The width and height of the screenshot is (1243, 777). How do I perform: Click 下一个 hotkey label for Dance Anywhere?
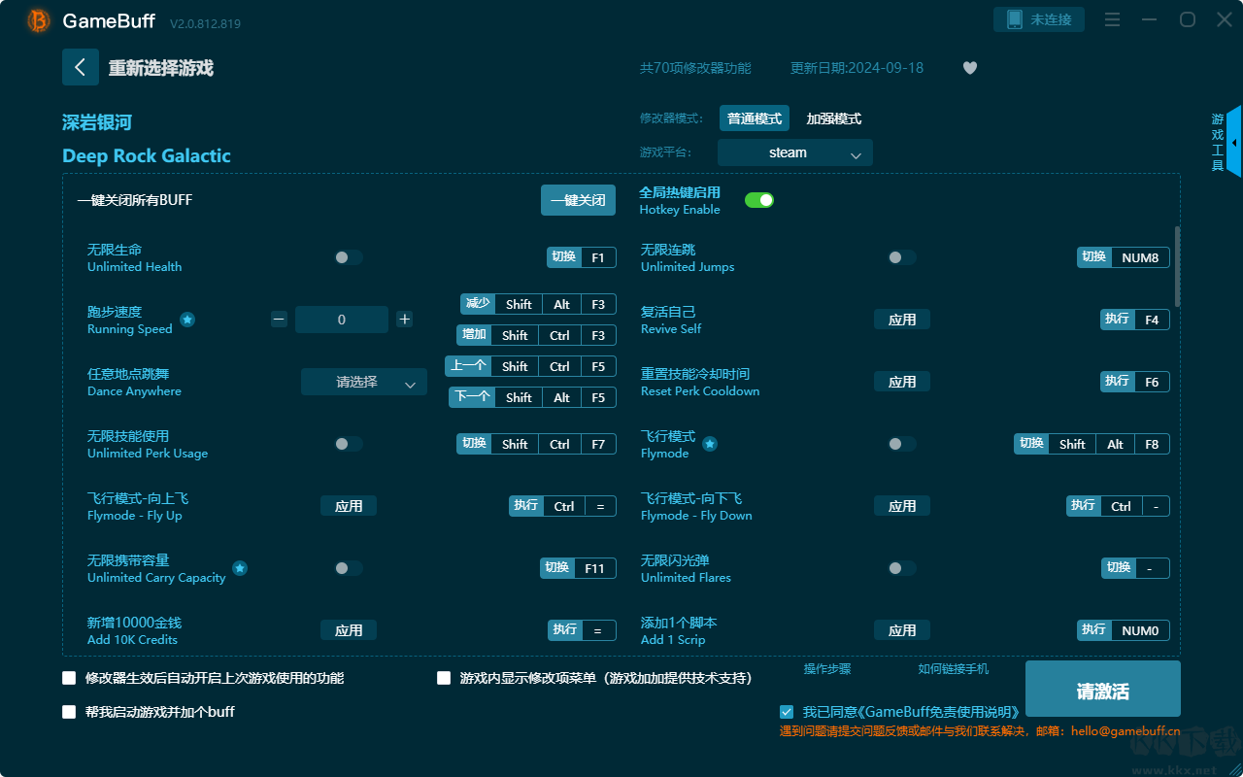point(473,396)
